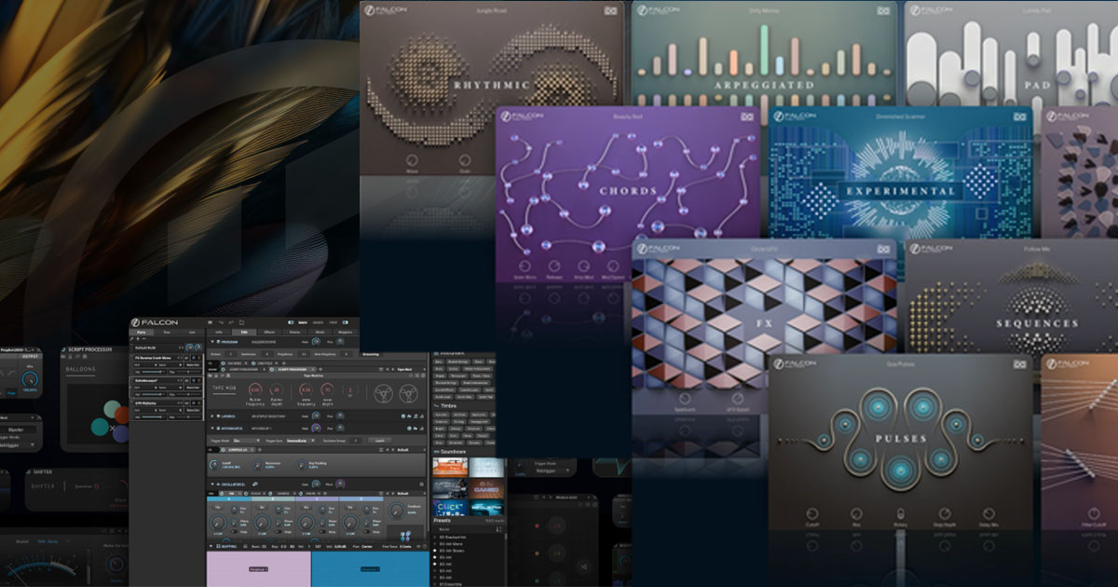
Task: Click the link icon beside the OSCILLATOR(S) header
Action: tap(254, 483)
